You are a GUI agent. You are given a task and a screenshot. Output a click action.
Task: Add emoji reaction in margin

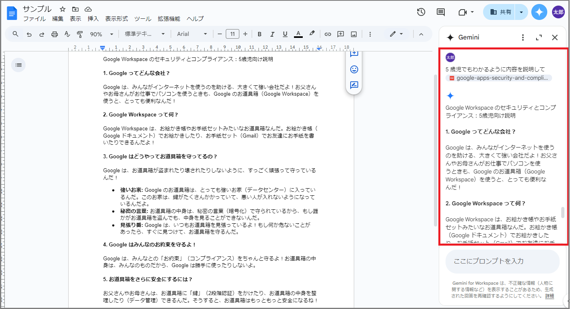coord(354,69)
